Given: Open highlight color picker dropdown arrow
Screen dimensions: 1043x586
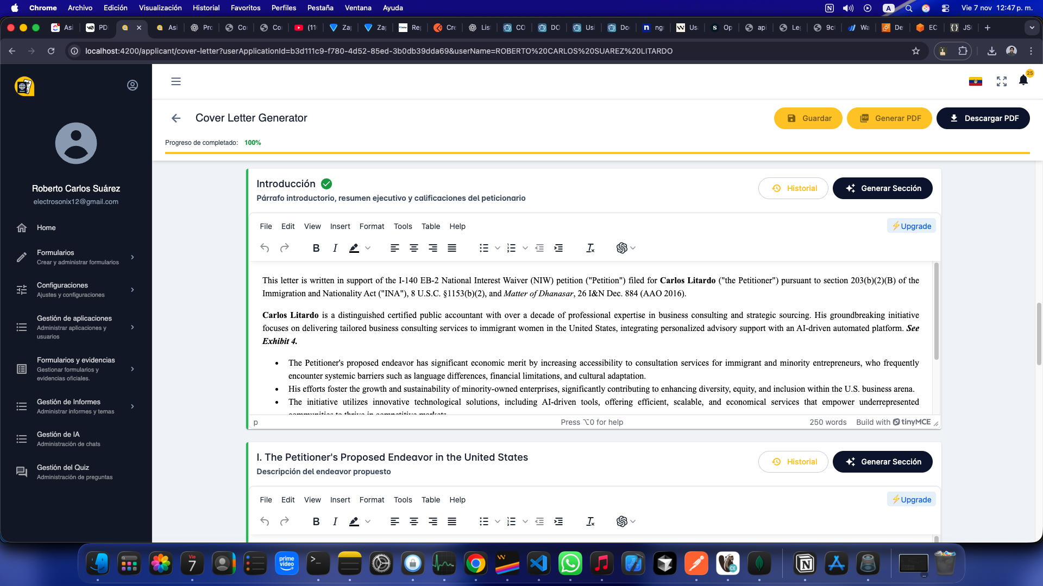Looking at the screenshot, I should (368, 248).
